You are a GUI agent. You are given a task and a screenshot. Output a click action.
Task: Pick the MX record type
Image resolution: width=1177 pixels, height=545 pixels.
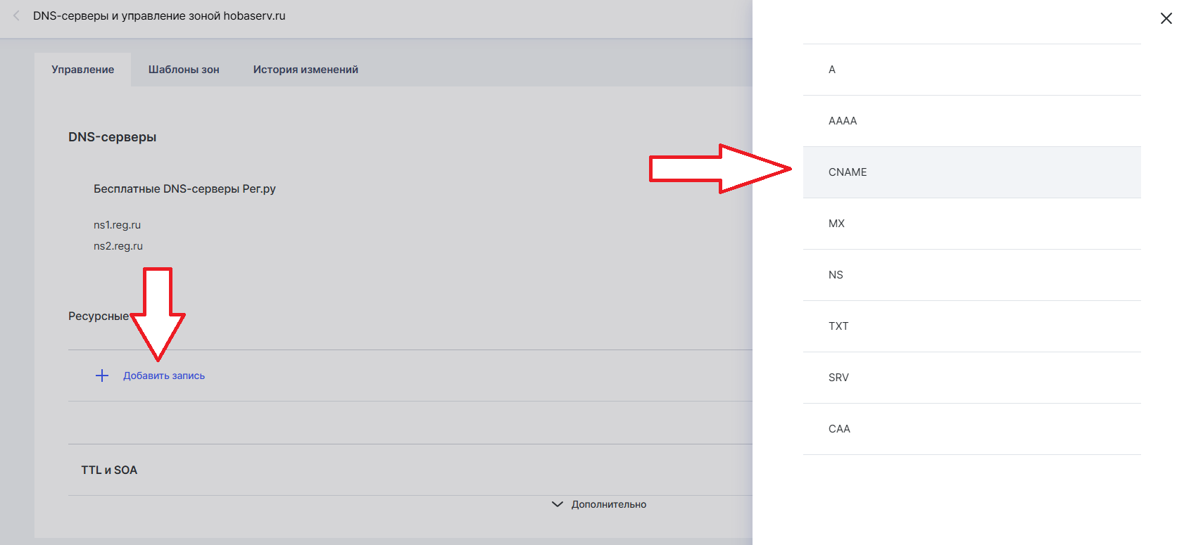(971, 224)
